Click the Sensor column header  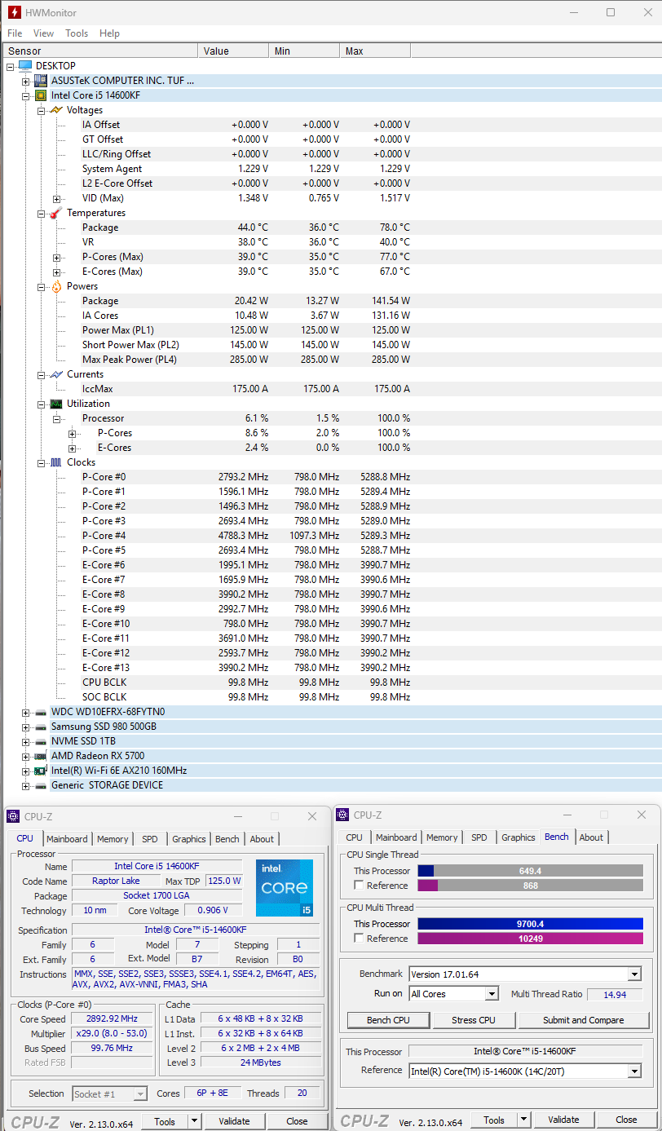pos(99,51)
